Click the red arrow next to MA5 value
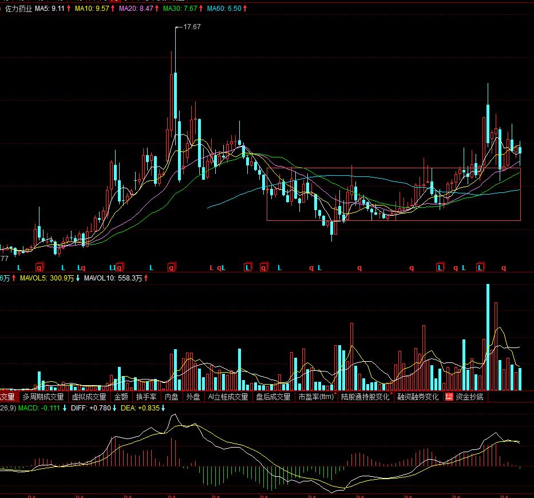The width and height of the screenshot is (534, 498). (x=69, y=9)
